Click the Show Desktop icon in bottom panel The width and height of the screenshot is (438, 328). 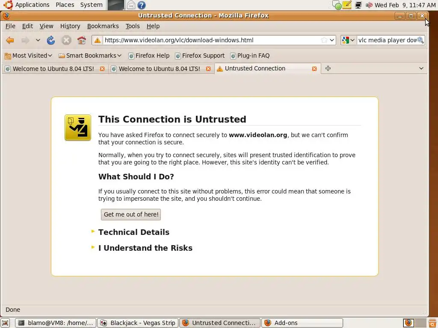5,323
